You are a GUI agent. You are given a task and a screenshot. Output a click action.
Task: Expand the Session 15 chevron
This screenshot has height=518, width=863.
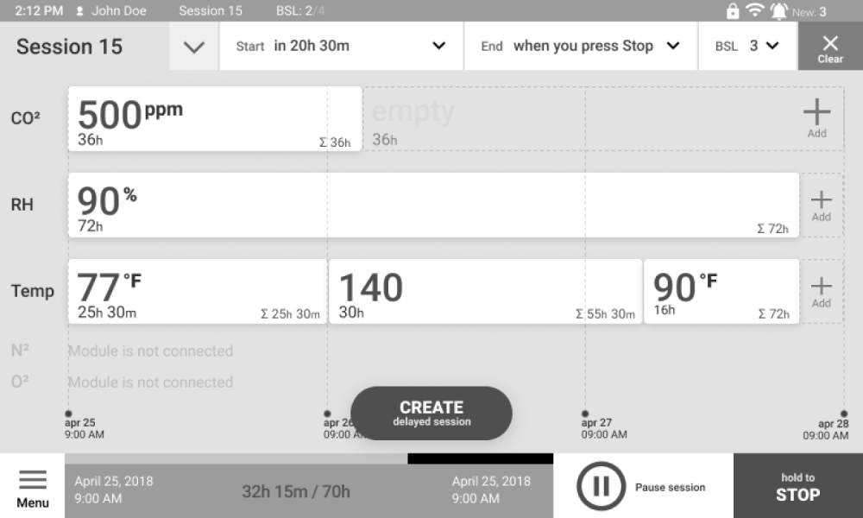(194, 47)
